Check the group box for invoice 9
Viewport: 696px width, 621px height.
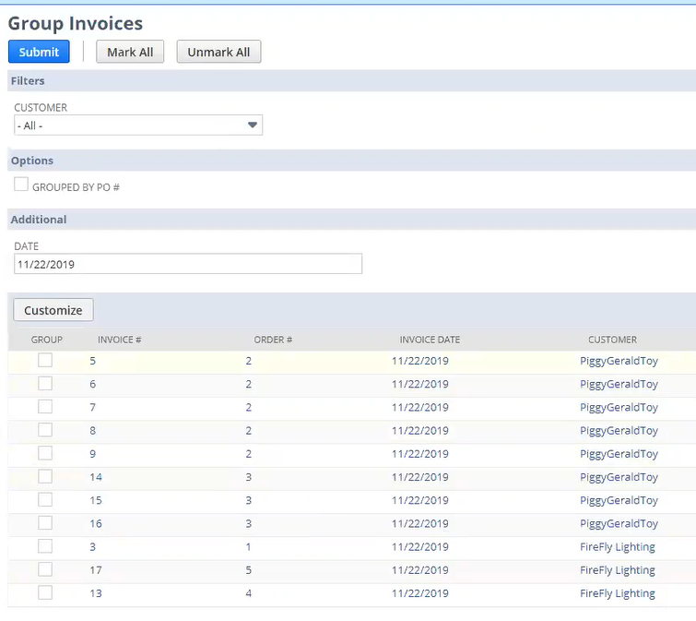click(45, 453)
